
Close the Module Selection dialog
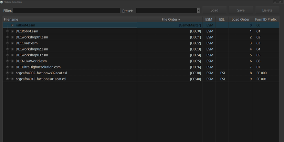[x=280, y=2]
